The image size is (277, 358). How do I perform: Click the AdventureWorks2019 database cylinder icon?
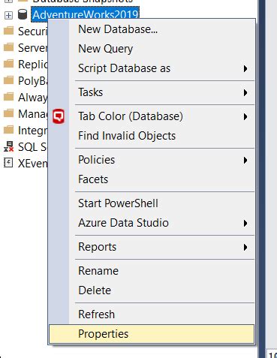click(x=23, y=14)
